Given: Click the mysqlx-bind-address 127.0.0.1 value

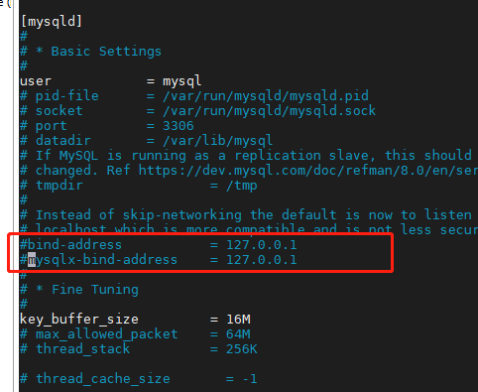Looking at the screenshot, I should click(262, 260).
